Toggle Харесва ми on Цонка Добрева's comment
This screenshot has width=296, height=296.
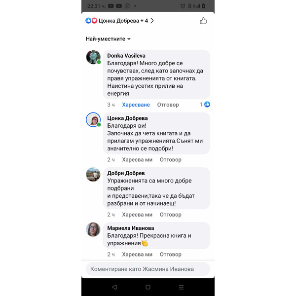[x=137, y=160]
